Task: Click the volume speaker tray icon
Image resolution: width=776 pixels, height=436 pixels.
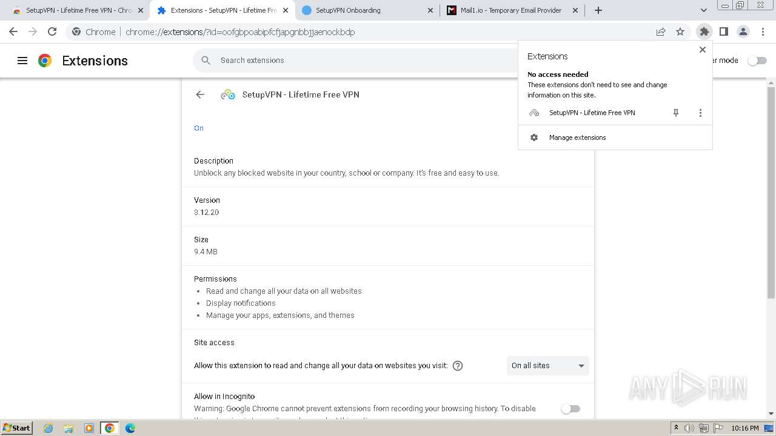Action: click(x=689, y=428)
